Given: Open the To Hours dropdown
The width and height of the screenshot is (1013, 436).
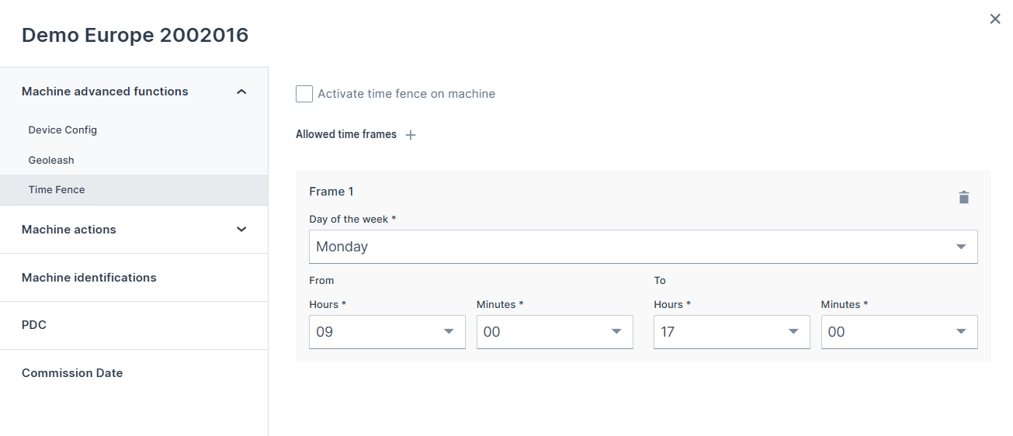Looking at the screenshot, I should coord(731,332).
